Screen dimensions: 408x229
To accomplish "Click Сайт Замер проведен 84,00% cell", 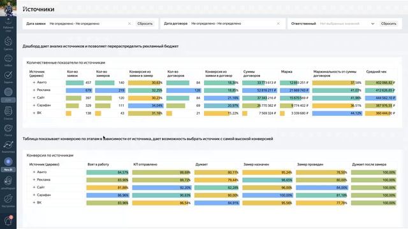I will (322, 188).
